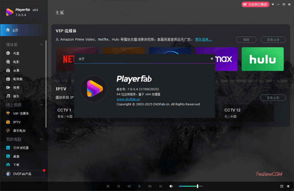This screenshot has height=191, width=294.
Task: Click the next track button
Action: (160, 186)
